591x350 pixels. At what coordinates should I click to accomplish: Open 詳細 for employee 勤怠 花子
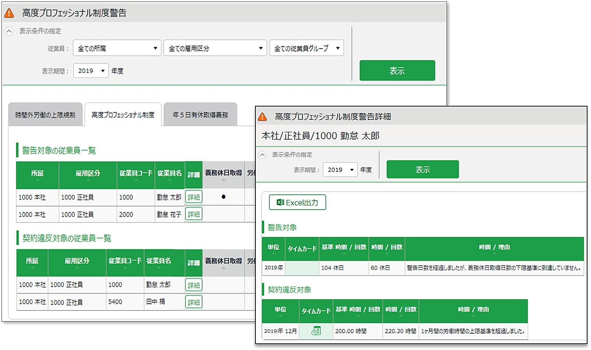[193, 214]
